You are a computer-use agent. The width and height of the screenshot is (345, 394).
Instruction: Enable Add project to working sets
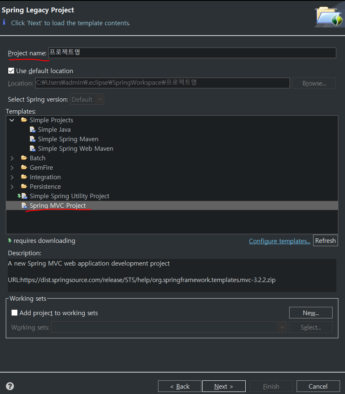pyautogui.click(x=14, y=313)
